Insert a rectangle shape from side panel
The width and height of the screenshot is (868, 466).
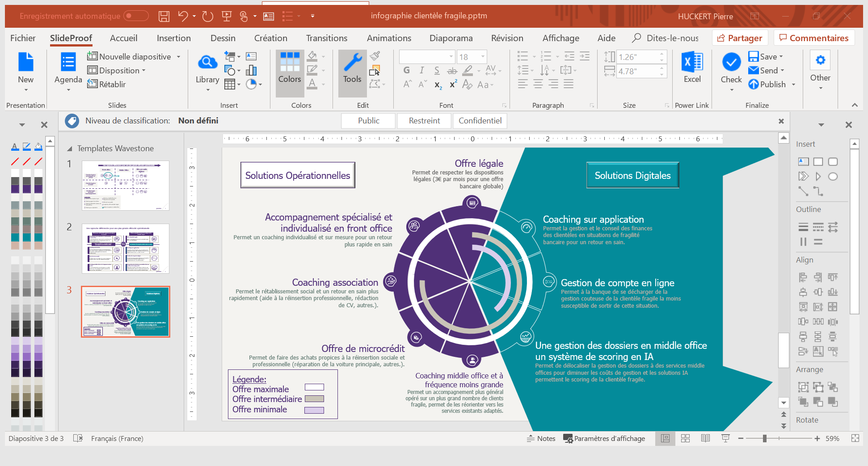coord(818,161)
